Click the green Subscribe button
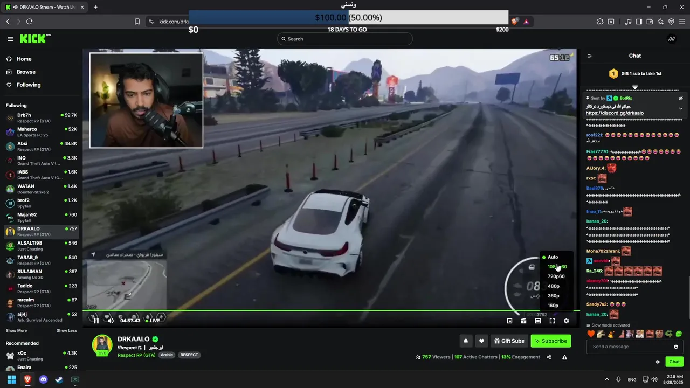 click(550, 341)
